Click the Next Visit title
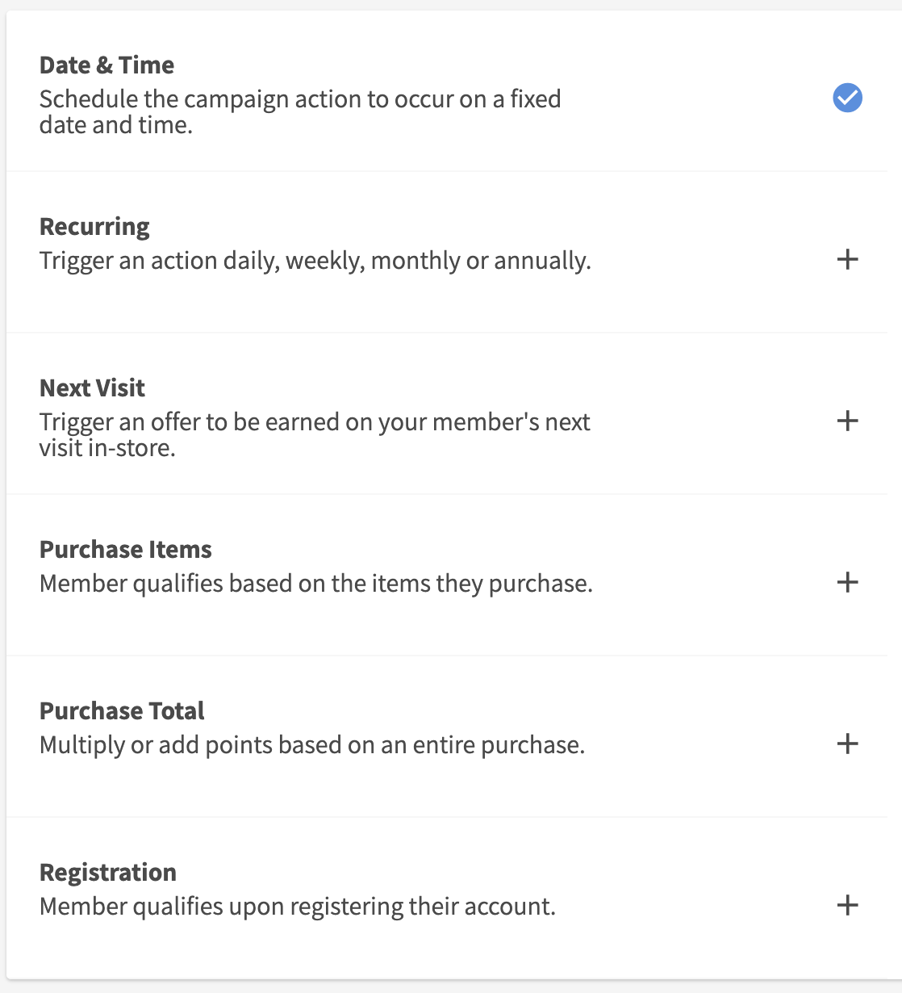902x993 pixels. pos(92,388)
